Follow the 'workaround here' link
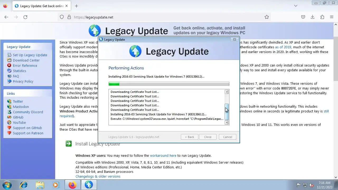This screenshot has width=338, height=190. [x=163, y=155]
